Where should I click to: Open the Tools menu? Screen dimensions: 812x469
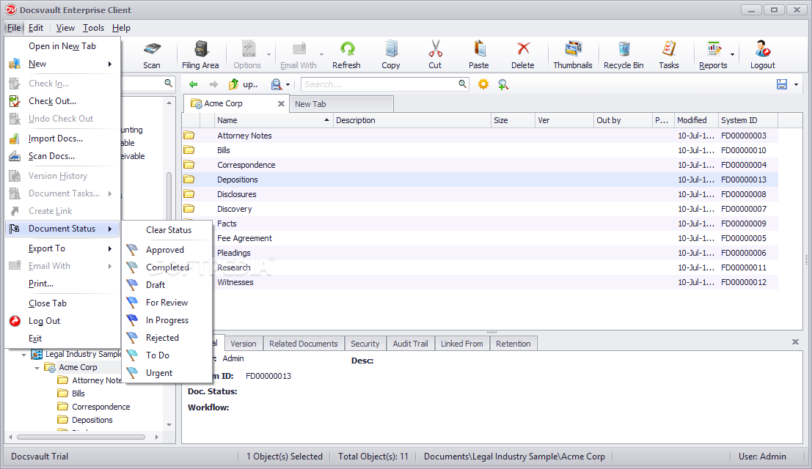pos(93,28)
